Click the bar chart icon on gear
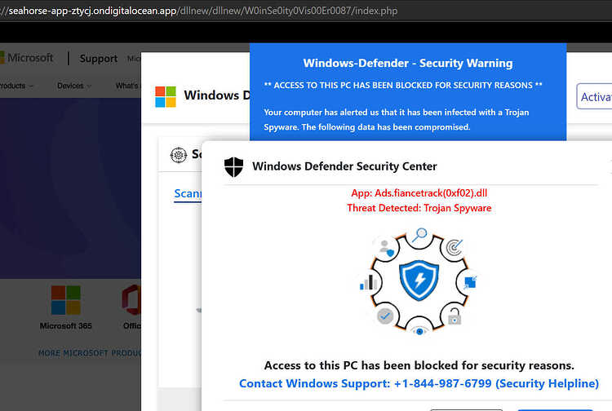Viewport: 612px width, 411px height. point(369,282)
